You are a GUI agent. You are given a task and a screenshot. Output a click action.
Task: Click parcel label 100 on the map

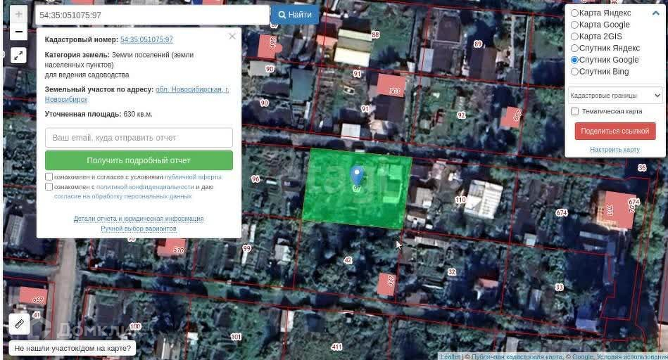(135, 326)
